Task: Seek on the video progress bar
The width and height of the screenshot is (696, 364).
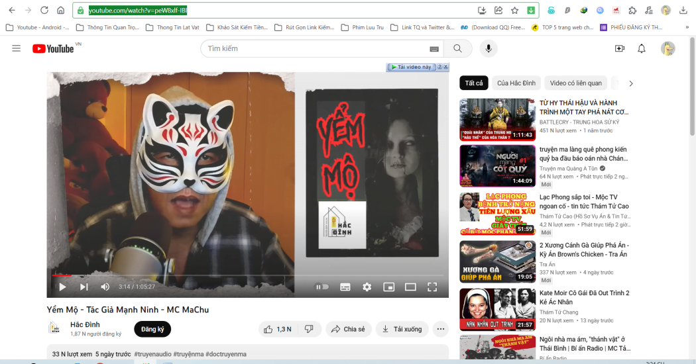Action: pyautogui.click(x=248, y=275)
